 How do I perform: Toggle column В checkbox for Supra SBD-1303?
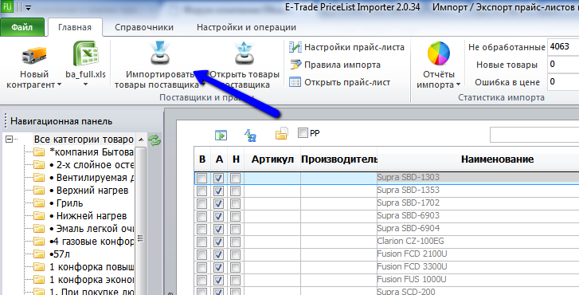[x=202, y=179]
